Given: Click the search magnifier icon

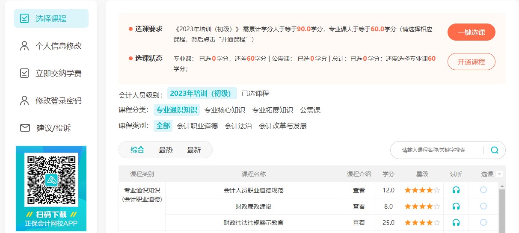Looking at the screenshot, I should pyautogui.click(x=495, y=150).
